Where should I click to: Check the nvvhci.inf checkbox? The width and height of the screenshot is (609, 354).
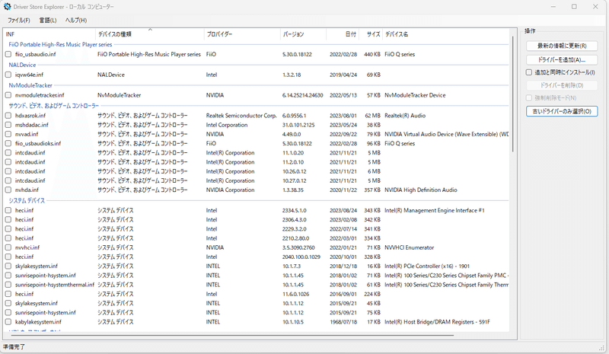click(8, 247)
